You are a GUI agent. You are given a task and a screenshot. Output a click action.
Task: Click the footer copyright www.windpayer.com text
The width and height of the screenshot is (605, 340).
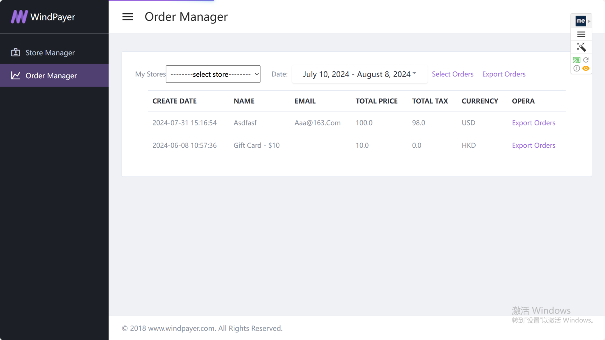coord(202,328)
